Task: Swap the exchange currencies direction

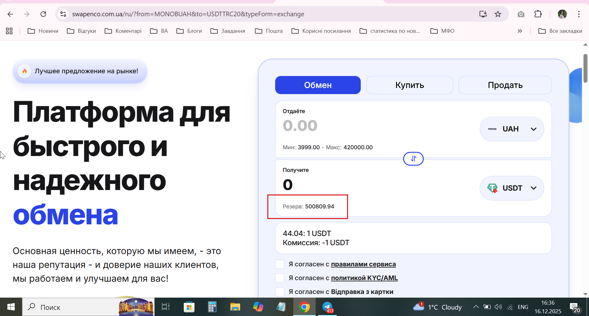Action: click(413, 159)
